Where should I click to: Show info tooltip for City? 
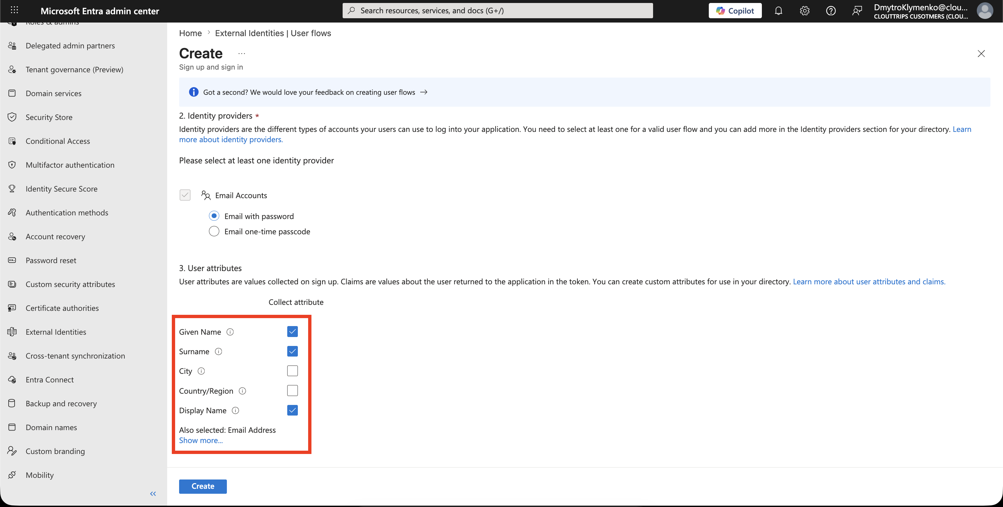[x=201, y=371]
